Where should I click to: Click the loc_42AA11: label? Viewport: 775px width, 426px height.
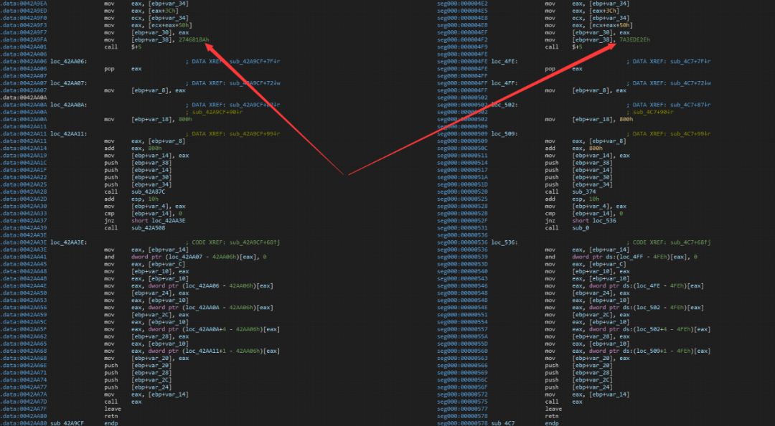(69, 134)
